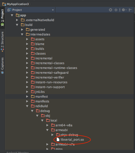Collapse the debug folder arrow

32,111
